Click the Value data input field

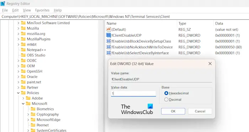point(133,94)
